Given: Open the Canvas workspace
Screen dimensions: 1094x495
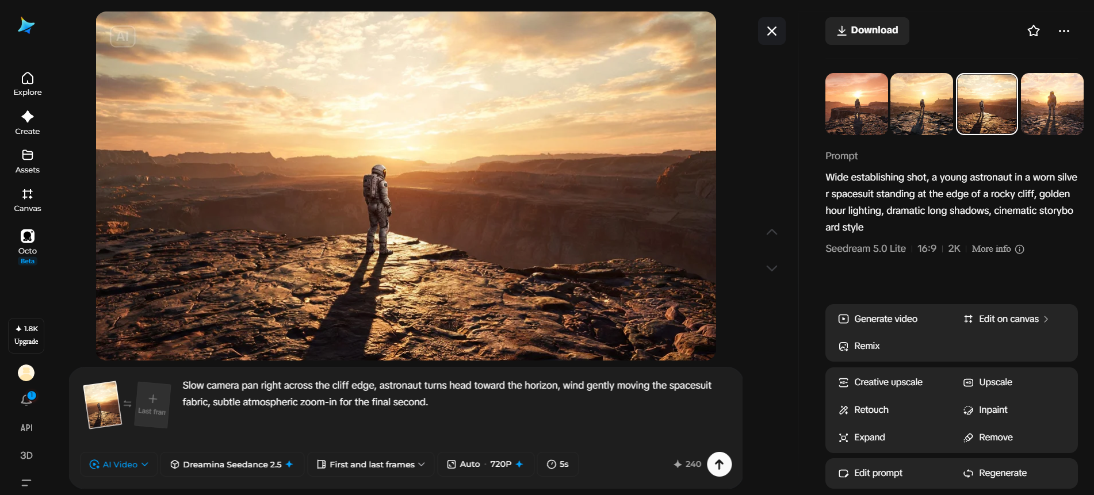Looking at the screenshot, I should [28, 200].
